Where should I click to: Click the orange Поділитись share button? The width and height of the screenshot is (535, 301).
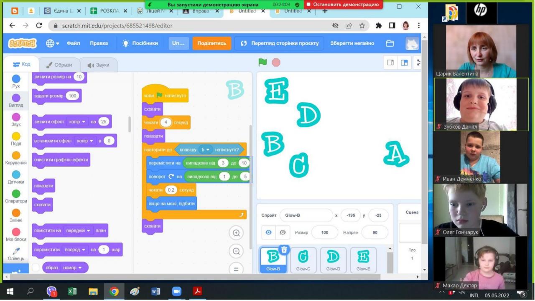click(x=211, y=43)
